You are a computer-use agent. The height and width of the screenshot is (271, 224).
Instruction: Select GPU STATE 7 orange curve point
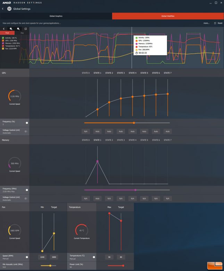168,94
